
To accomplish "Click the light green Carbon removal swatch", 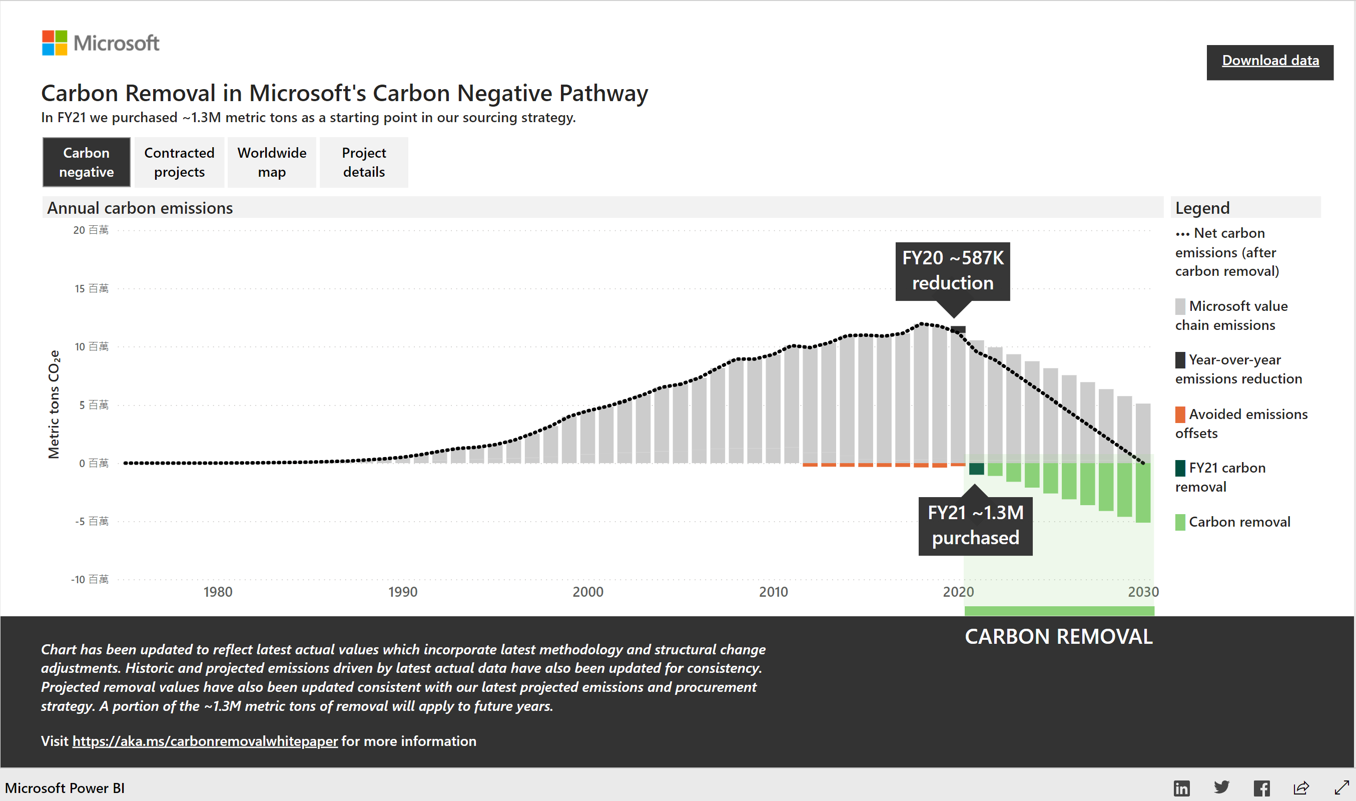I will tap(1180, 522).
